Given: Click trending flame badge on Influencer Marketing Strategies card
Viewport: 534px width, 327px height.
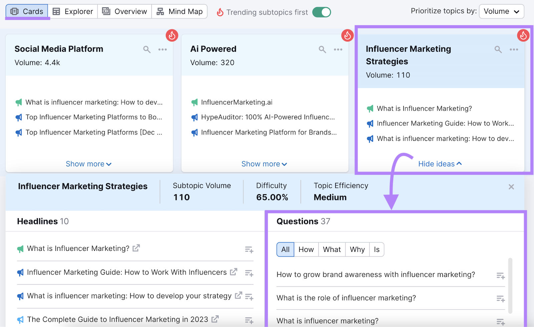Looking at the screenshot, I should [523, 35].
